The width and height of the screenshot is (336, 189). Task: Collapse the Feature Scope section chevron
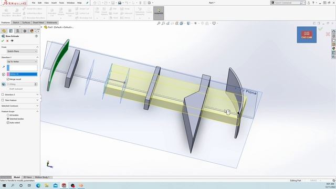pyautogui.click(x=37, y=111)
